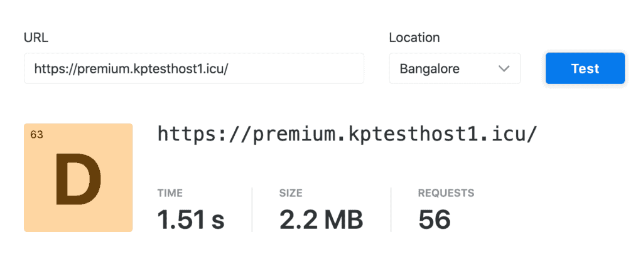Click the 2.2 MB page size value
643x269 pixels.
tap(321, 220)
